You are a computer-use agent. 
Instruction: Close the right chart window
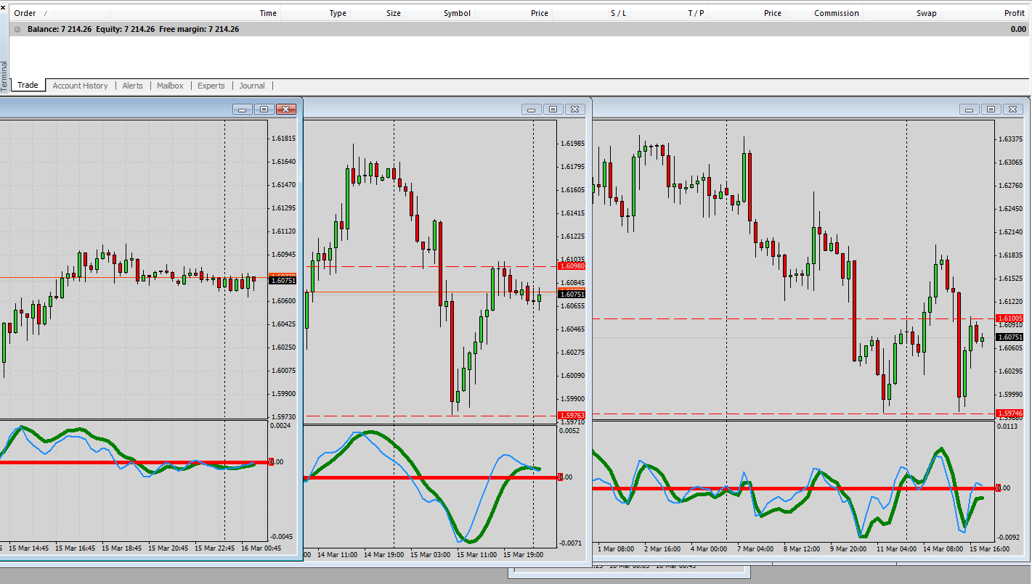[x=1013, y=109]
